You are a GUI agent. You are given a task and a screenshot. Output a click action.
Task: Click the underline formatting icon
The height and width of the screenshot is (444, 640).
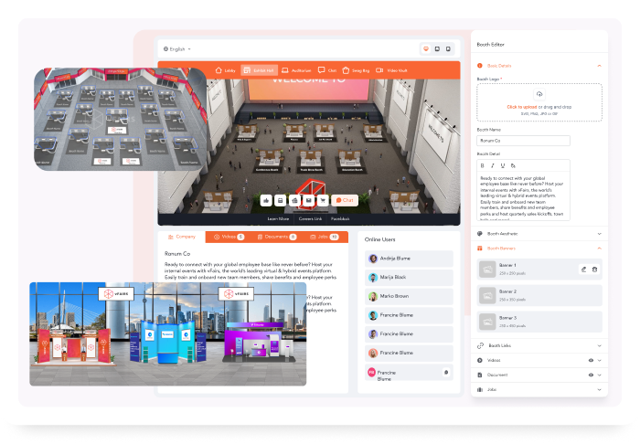(503, 165)
